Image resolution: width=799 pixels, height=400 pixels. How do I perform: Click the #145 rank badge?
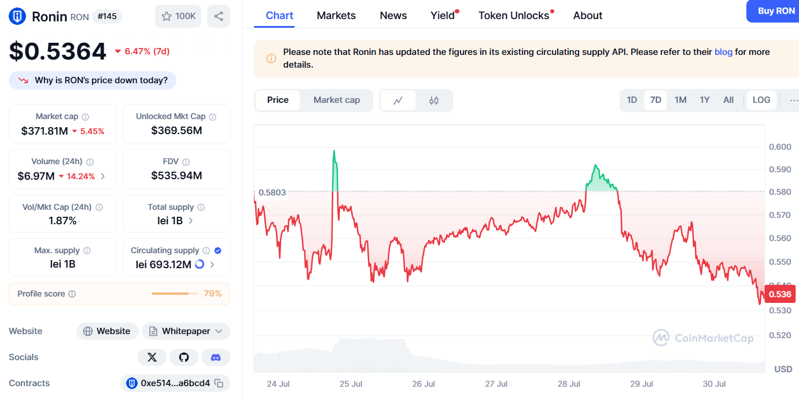point(107,16)
